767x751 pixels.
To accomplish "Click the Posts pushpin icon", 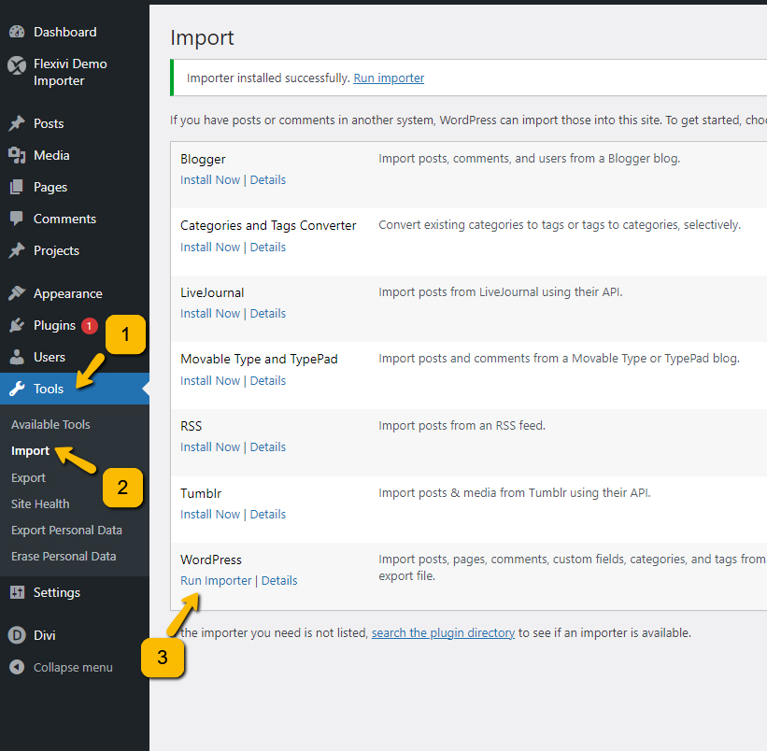I will click(17, 123).
